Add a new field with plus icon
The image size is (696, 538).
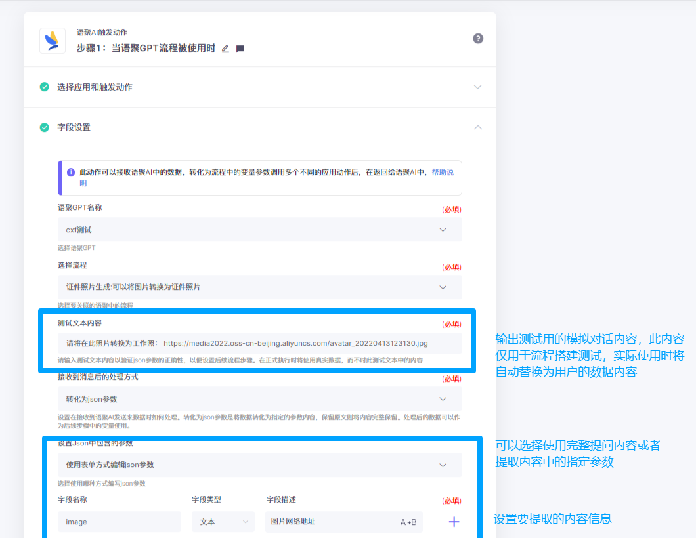click(454, 522)
